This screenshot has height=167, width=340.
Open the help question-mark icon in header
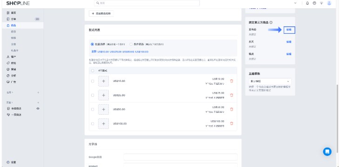tap(314, 3)
